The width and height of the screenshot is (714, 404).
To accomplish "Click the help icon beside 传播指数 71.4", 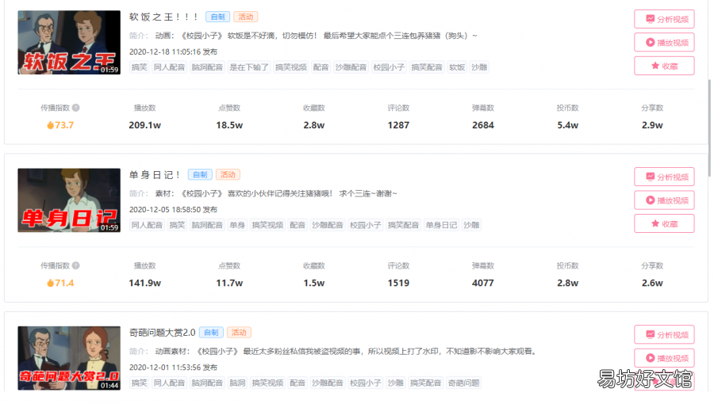I will click(76, 265).
